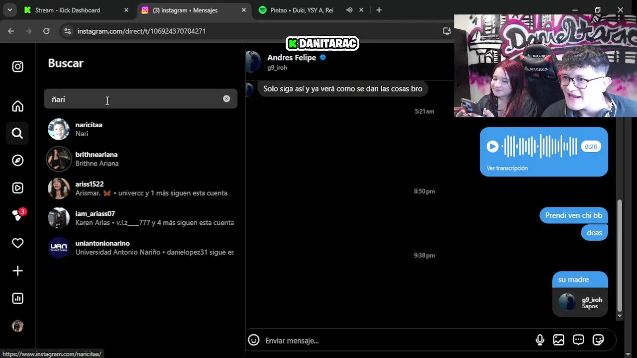This screenshot has height=358, width=637.
Task: Go forward in browser
Action: pyautogui.click(x=28, y=31)
